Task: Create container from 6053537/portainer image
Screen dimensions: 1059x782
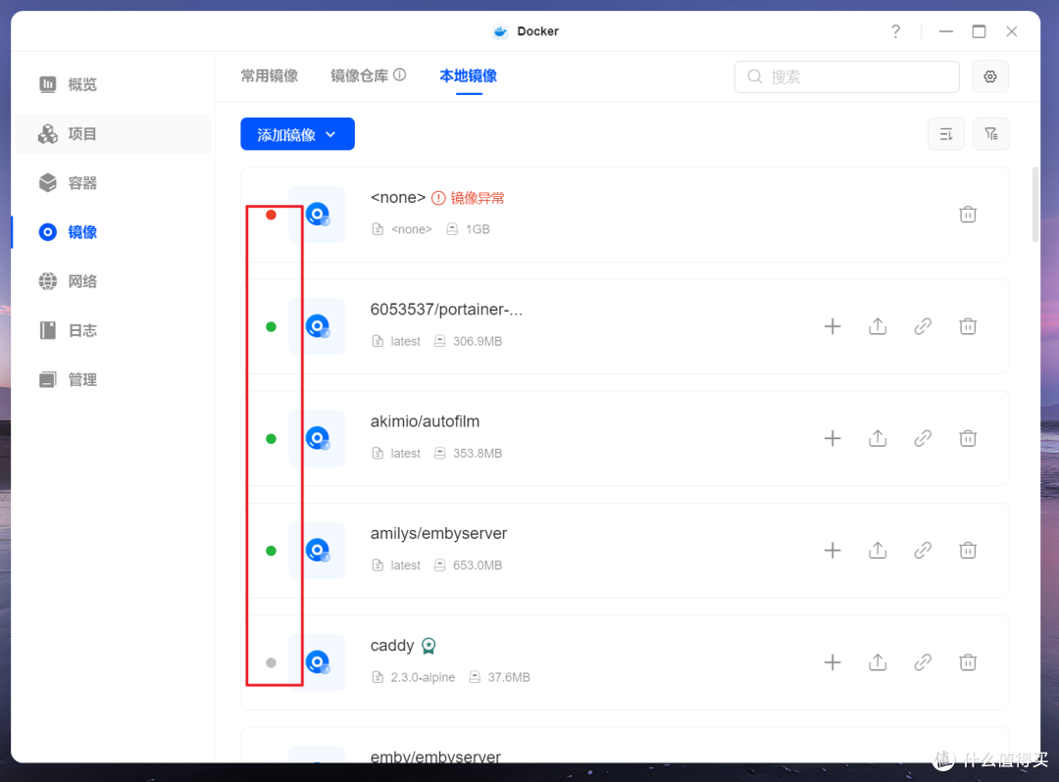Action: tap(832, 326)
